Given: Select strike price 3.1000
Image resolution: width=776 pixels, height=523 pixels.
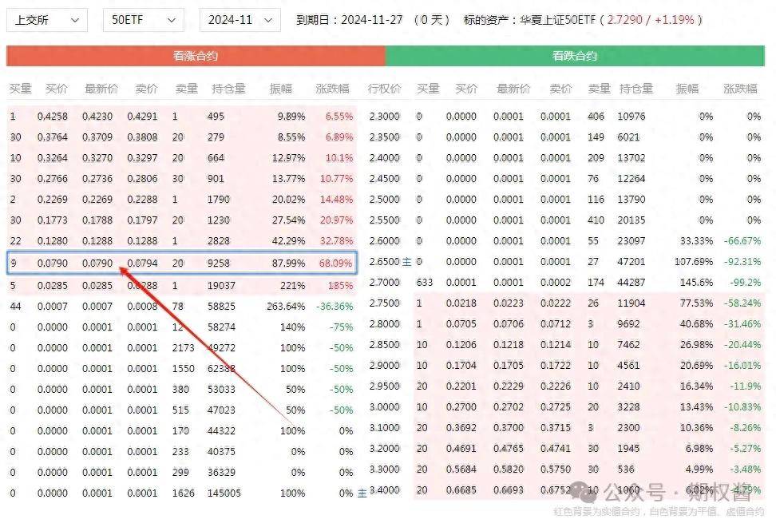Looking at the screenshot, I should point(385,428).
